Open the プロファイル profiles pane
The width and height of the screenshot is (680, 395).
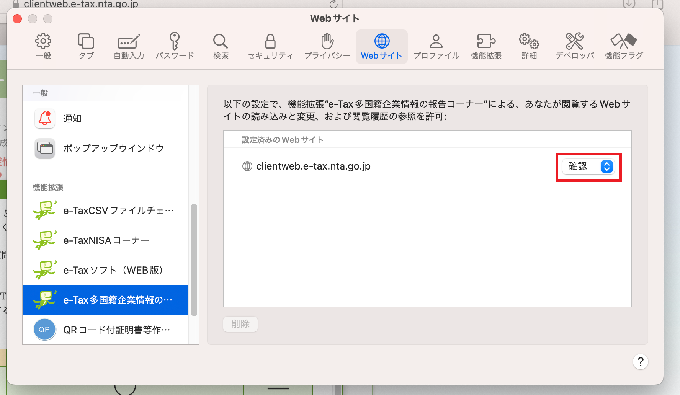click(436, 46)
